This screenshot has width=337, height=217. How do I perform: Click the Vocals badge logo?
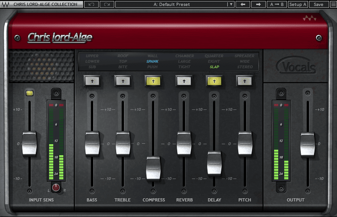pyautogui.click(x=297, y=66)
